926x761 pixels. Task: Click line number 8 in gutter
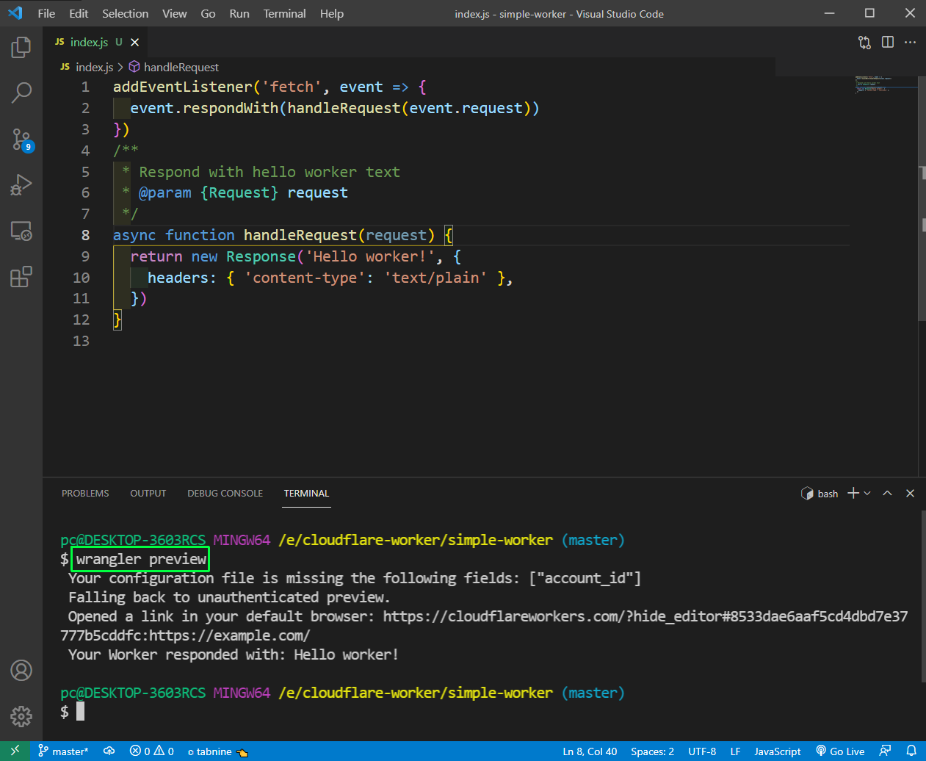pyautogui.click(x=85, y=235)
